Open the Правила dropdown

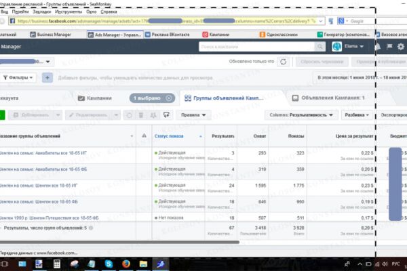(x=193, y=115)
